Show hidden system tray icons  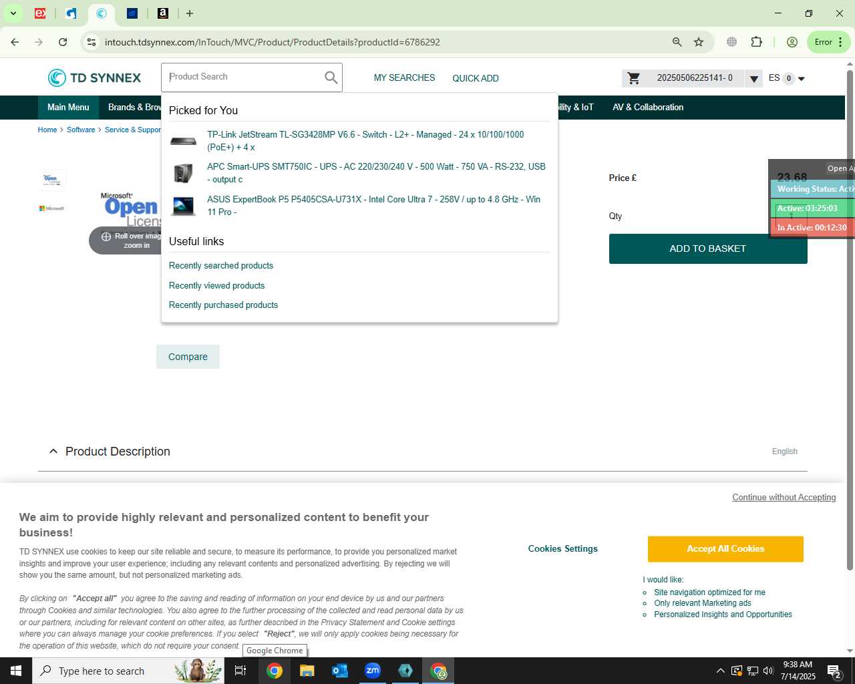click(x=720, y=671)
